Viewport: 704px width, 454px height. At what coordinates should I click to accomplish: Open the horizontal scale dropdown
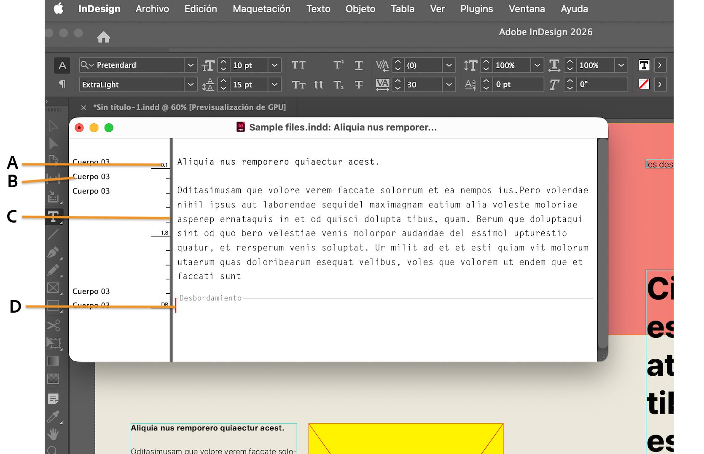click(621, 65)
